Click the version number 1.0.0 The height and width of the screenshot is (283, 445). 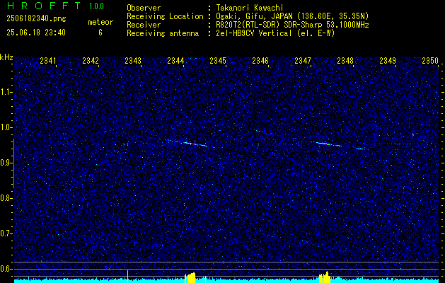point(96,6)
